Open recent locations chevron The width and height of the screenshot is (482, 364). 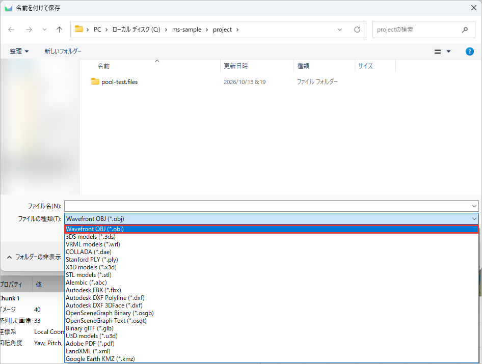44,30
